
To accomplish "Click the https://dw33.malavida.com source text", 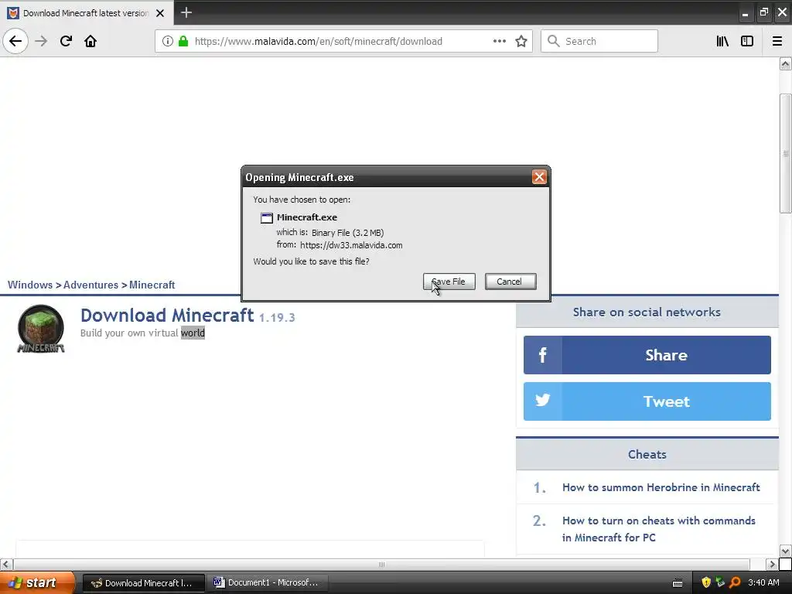I will click(351, 245).
